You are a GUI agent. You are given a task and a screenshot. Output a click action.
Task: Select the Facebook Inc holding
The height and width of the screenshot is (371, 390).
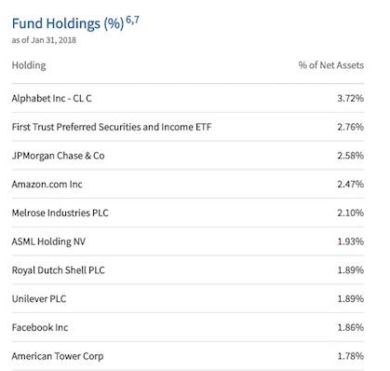40,327
